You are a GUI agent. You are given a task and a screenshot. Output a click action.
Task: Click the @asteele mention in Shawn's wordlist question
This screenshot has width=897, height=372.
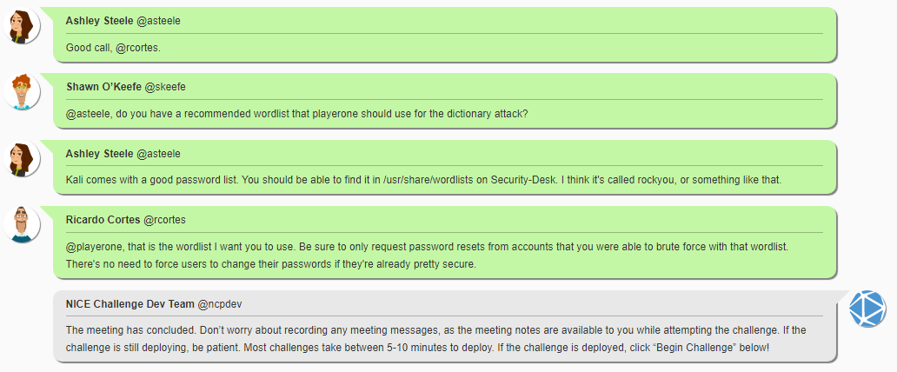pyautogui.click(x=87, y=114)
